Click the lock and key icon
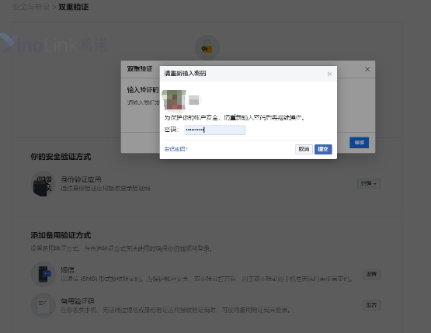The image size is (431, 333). tap(207, 47)
